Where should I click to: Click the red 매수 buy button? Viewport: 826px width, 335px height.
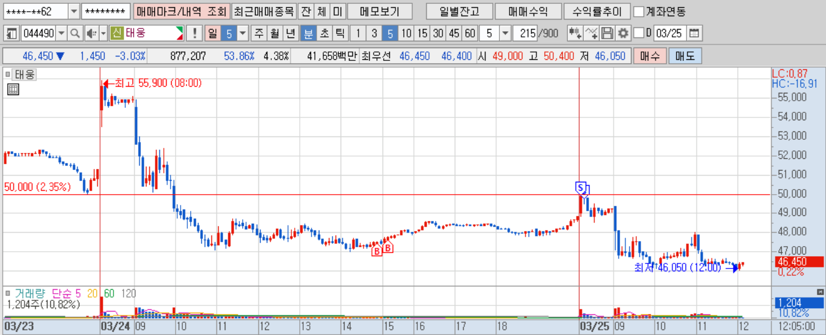(x=649, y=56)
